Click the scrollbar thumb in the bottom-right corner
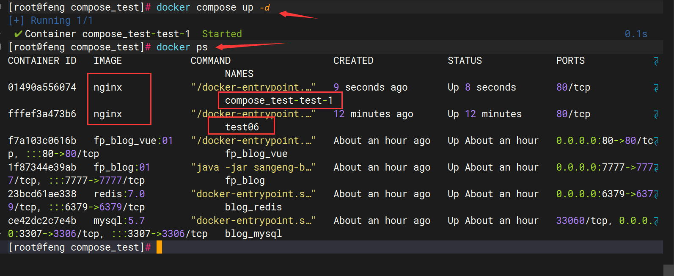 [668, 270]
